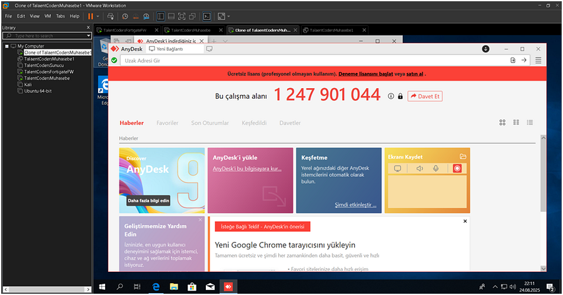This screenshot has width=563, height=295.
Task: Select the Keşfedildi tab
Action: [254, 122]
